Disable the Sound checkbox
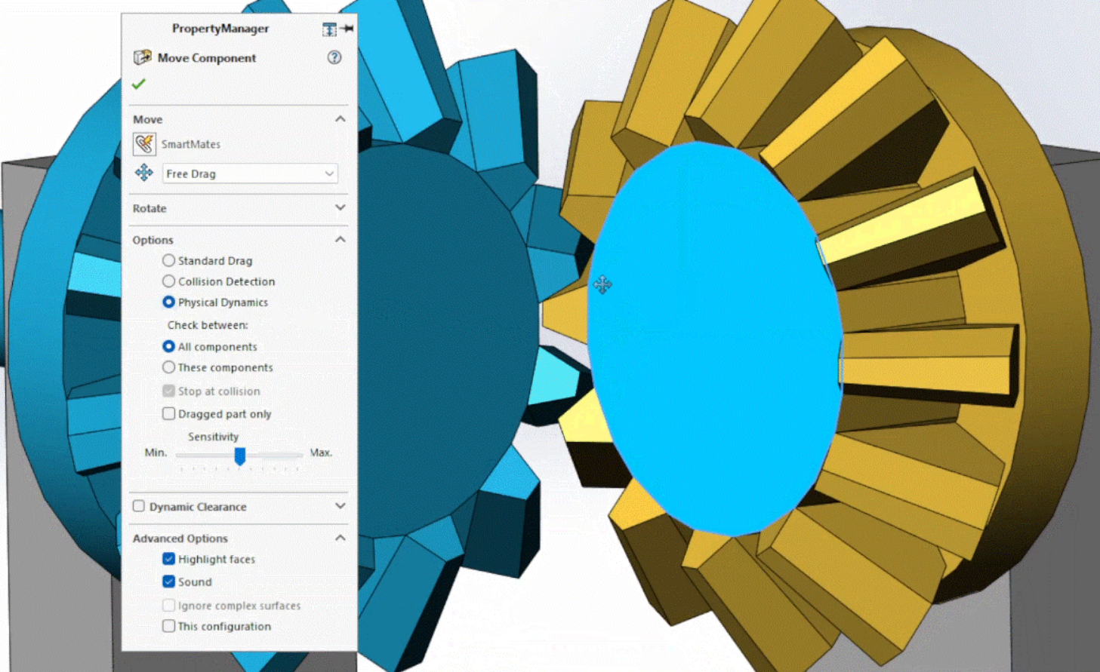The image size is (1100, 672). [168, 581]
